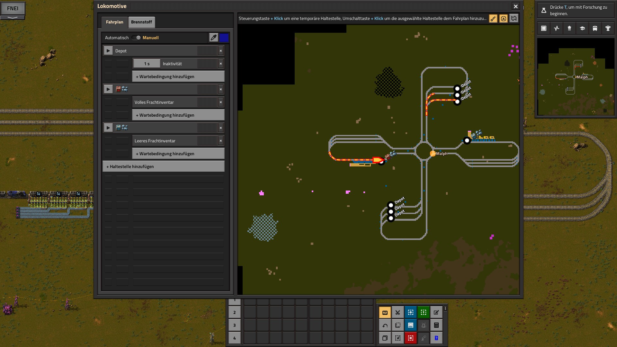Image resolution: width=617 pixels, height=347 pixels.
Task: Click the undo arrow shortcut
Action: coord(385,325)
